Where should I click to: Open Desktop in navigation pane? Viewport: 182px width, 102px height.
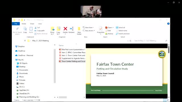click(x=21, y=67)
